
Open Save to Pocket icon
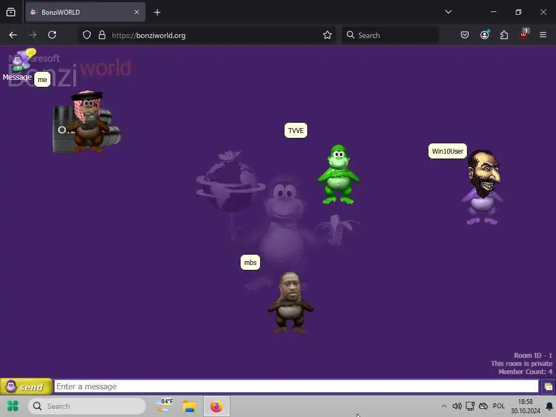[x=465, y=35]
